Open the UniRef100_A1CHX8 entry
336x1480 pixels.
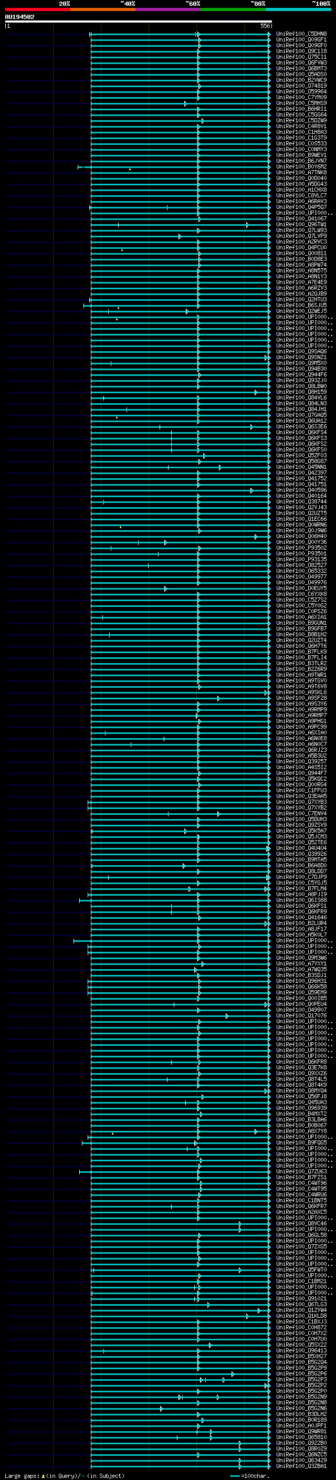coord(301,190)
